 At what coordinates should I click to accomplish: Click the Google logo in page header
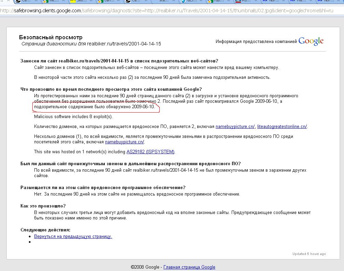pos(311,41)
